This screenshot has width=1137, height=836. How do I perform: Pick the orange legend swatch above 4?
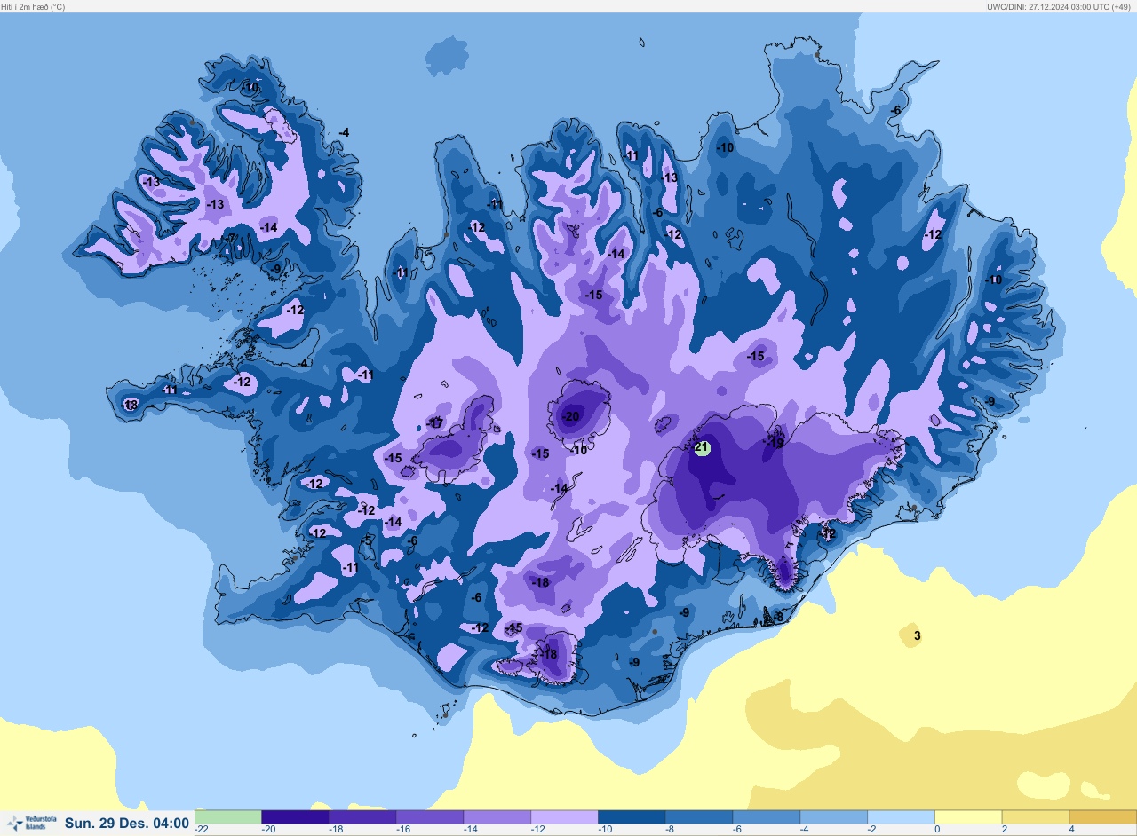[1102, 816]
